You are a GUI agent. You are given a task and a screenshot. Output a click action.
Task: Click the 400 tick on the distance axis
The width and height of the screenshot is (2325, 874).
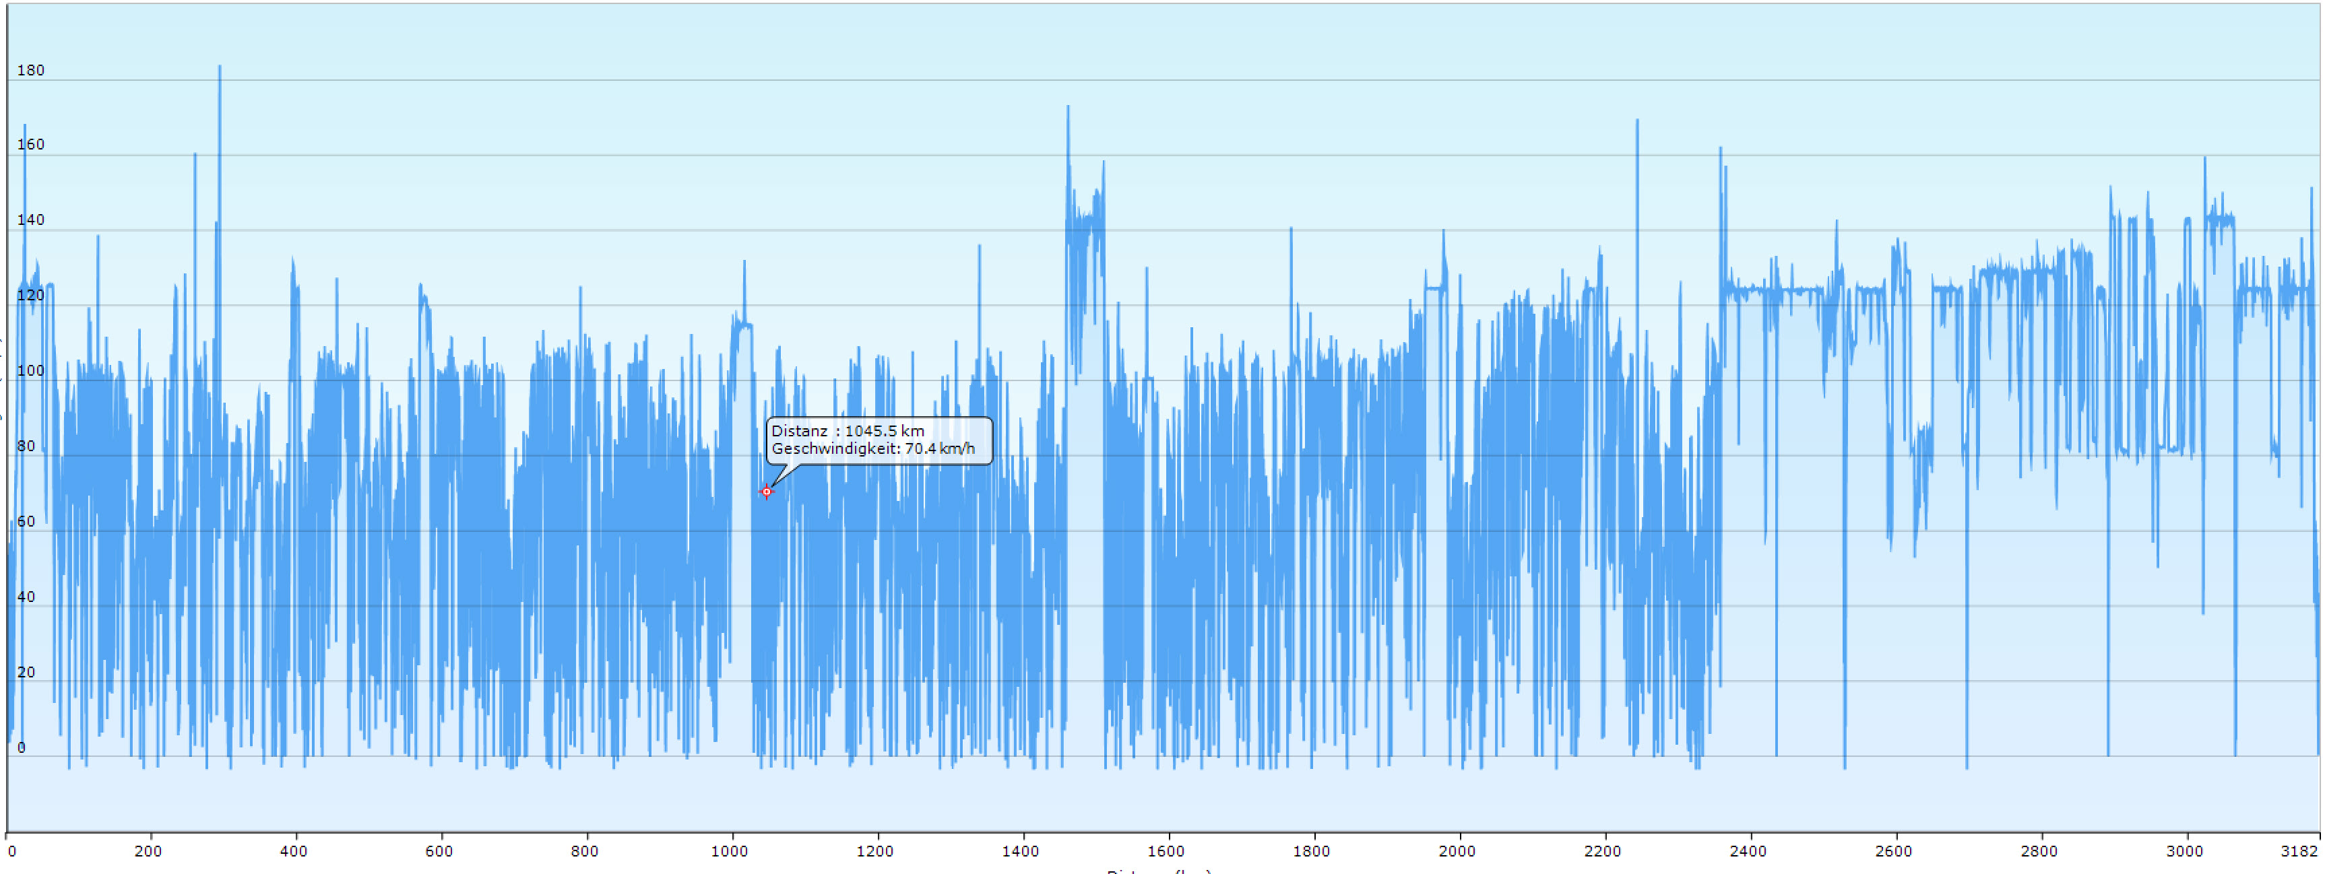pyautogui.click(x=293, y=850)
